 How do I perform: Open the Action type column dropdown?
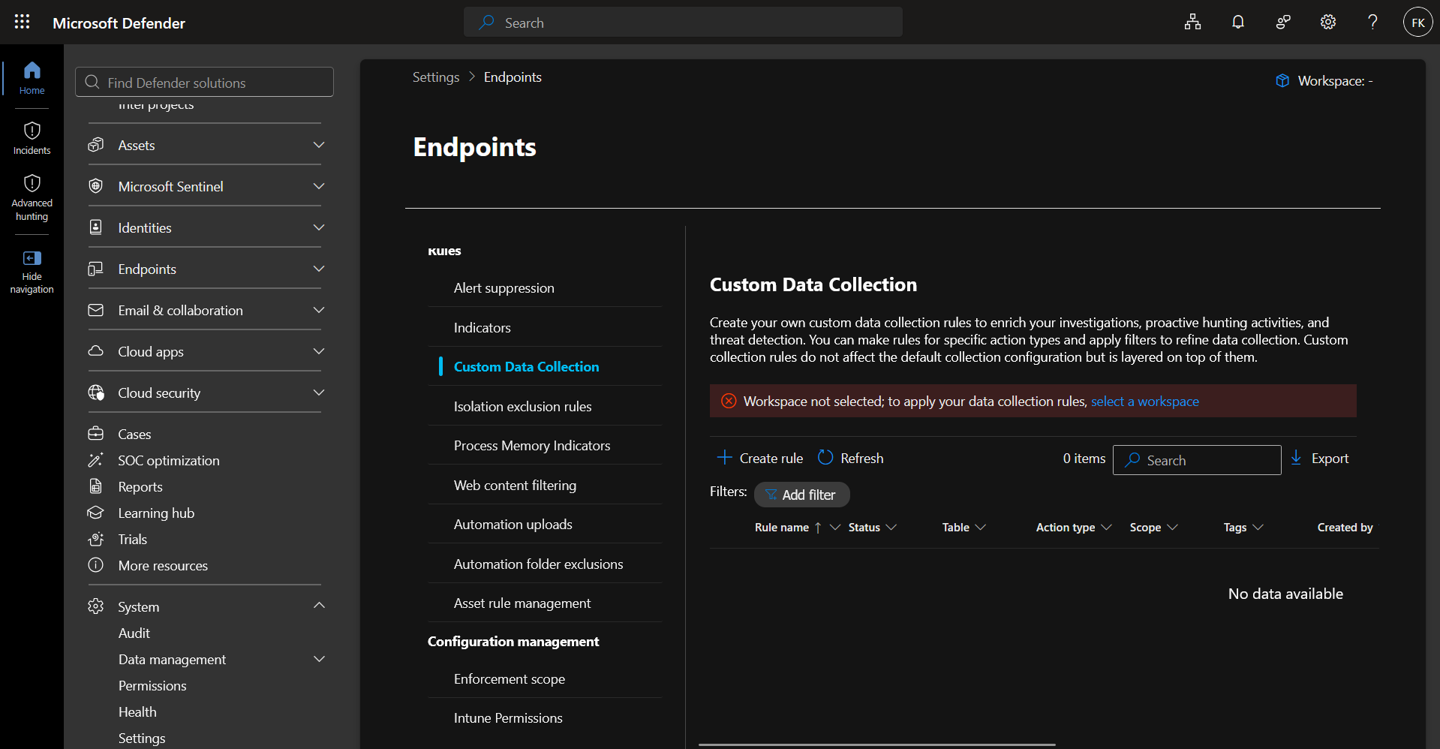1105,528
